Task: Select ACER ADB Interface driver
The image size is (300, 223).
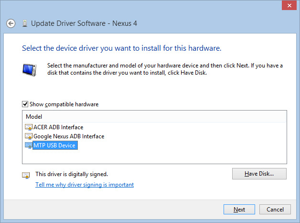Action: (x=58, y=127)
